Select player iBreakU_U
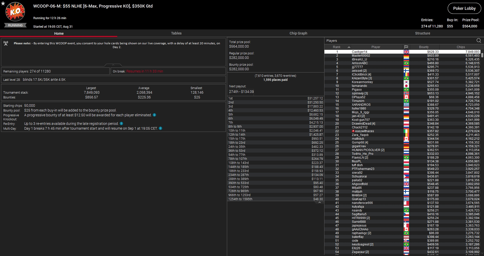The height and width of the screenshot is (256, 484). tap(402, 59)
